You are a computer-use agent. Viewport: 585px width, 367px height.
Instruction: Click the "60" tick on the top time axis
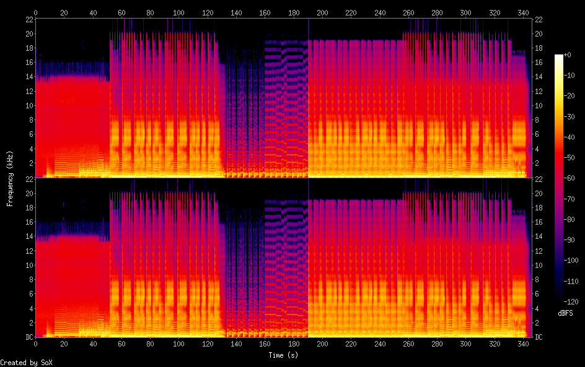click(121, 12)
